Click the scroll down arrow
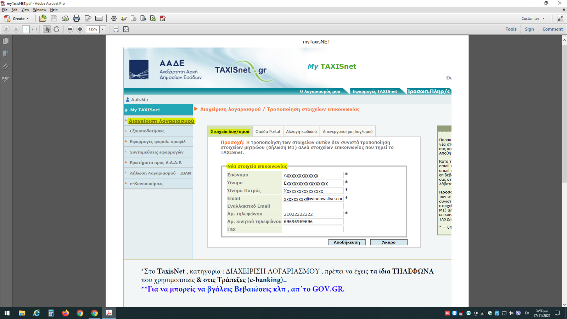This screenshot has width=567, height=319. 564,304
